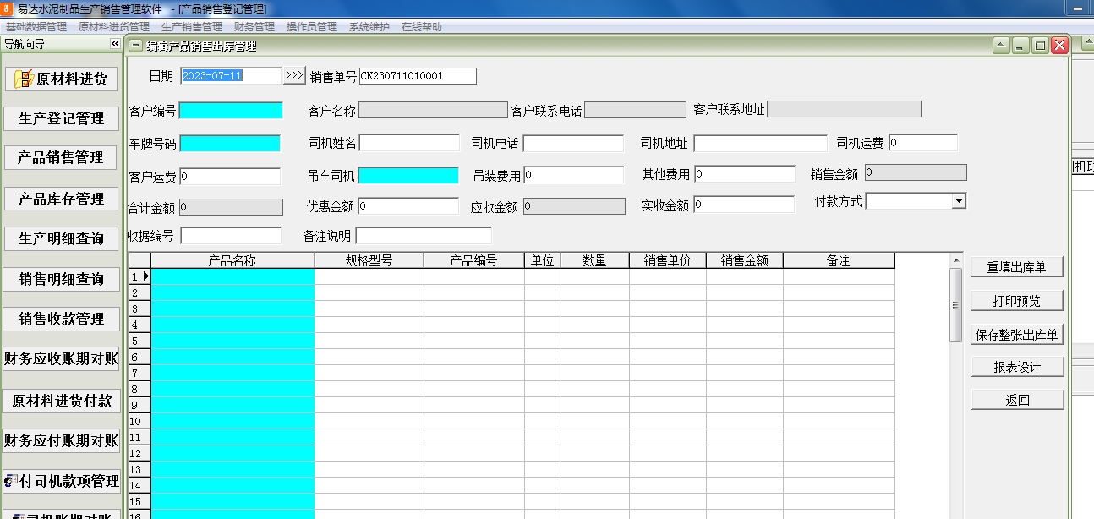Click the cyan 车牌号码 field
The width and height of the screenshot is (1094, 519).
(x=230, y=144)
